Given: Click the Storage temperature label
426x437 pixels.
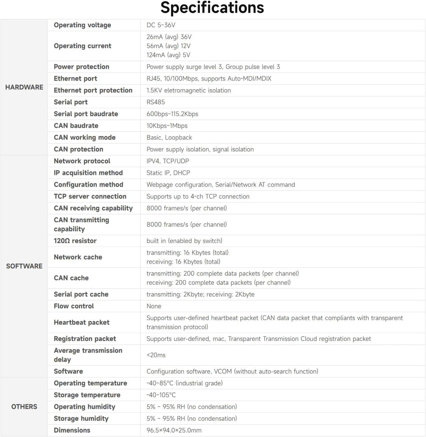Looking at the screenshot, I should [x=87, y=395].
